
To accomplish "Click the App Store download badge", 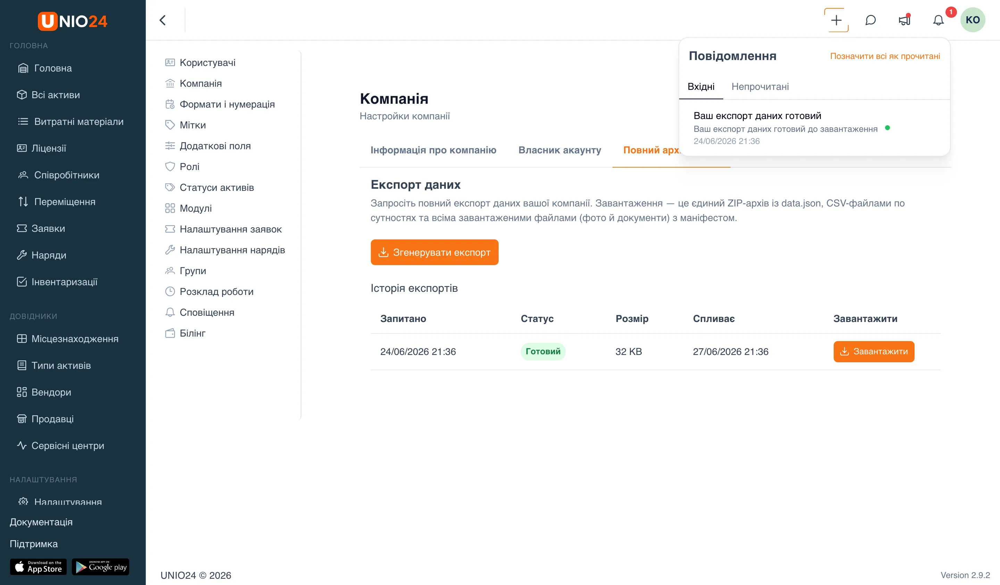I will (38, 567).
